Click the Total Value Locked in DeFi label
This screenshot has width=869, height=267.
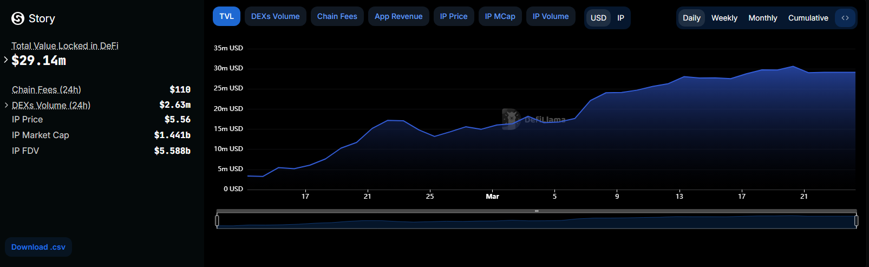[65, 46]
